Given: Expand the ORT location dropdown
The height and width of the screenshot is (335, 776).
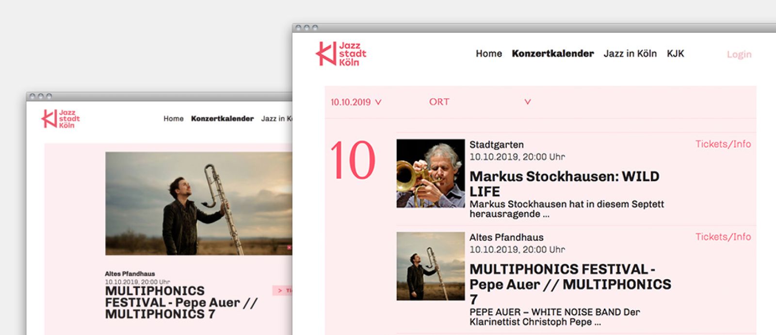Looking at the screenshot, I should pos(439,102).
